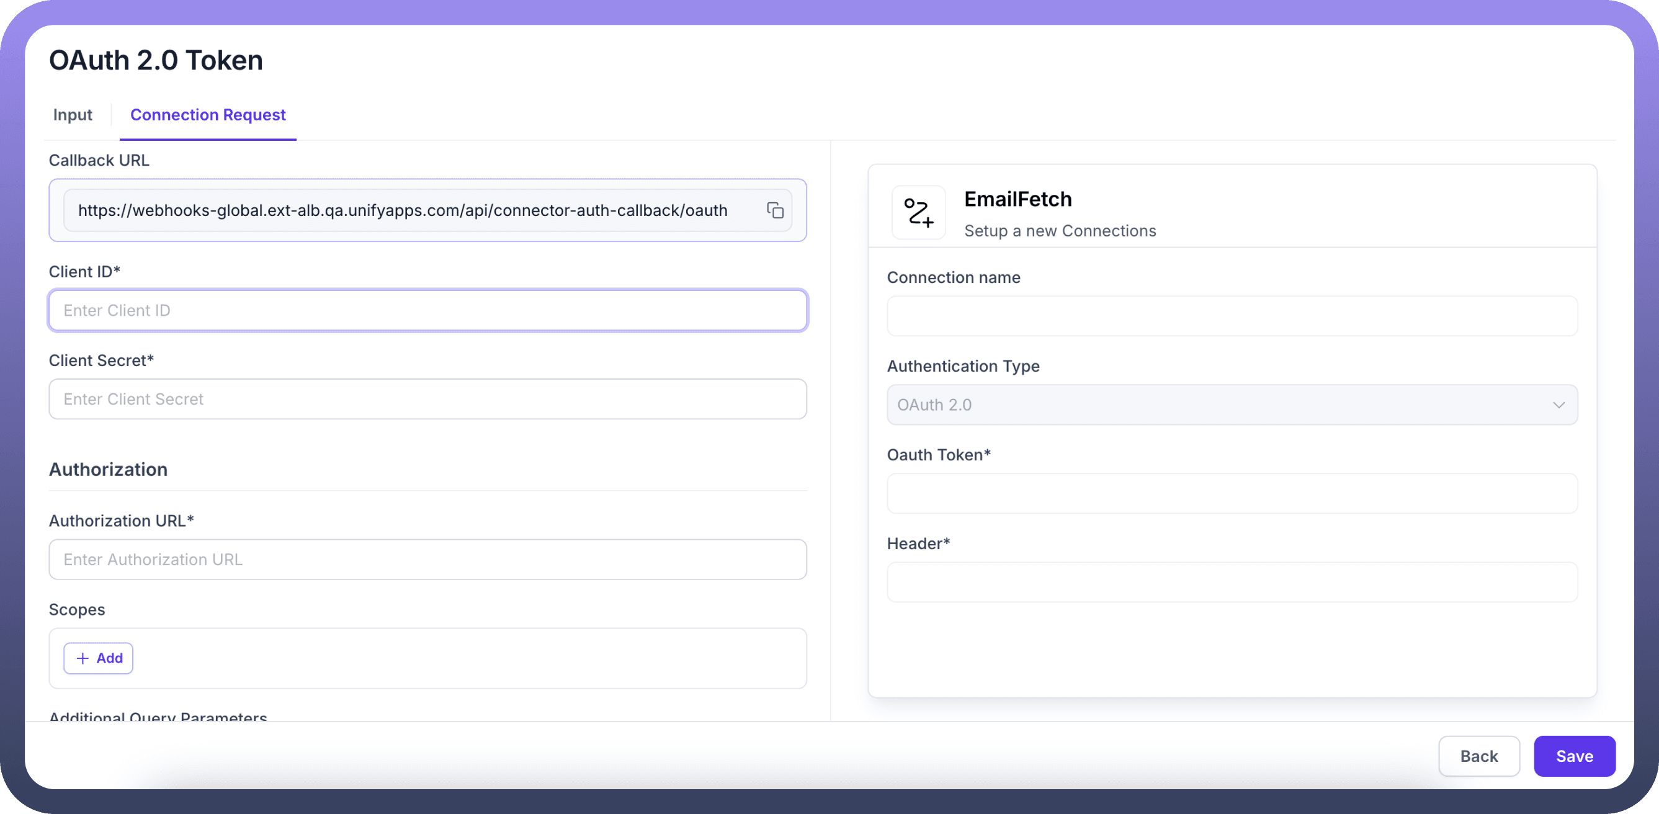Expand the Authentication Type chevron
This screenshot has width=1659, height=814.
coord(1558,405)
